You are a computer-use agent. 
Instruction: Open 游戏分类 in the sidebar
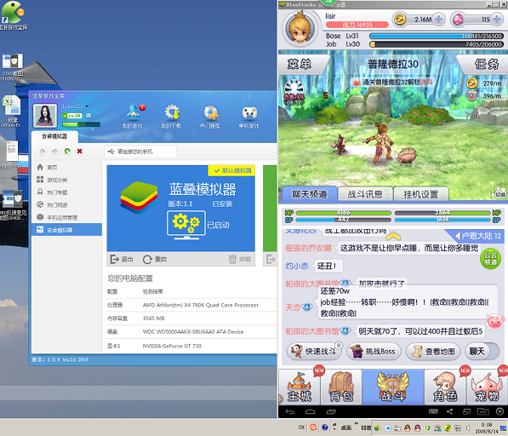[x=66, y=180]
